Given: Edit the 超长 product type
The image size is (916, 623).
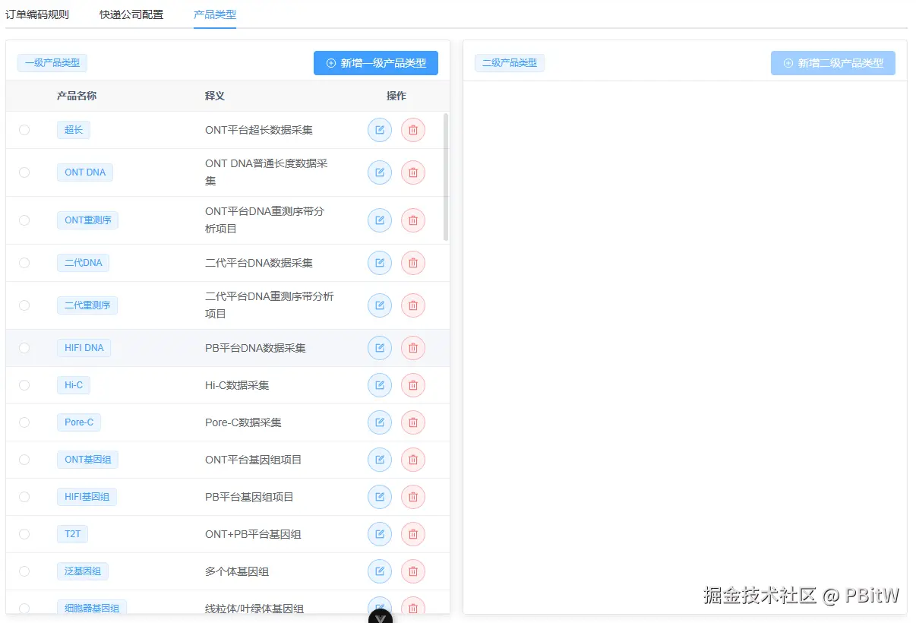Looking at the screenshot, I should [380, 130].
